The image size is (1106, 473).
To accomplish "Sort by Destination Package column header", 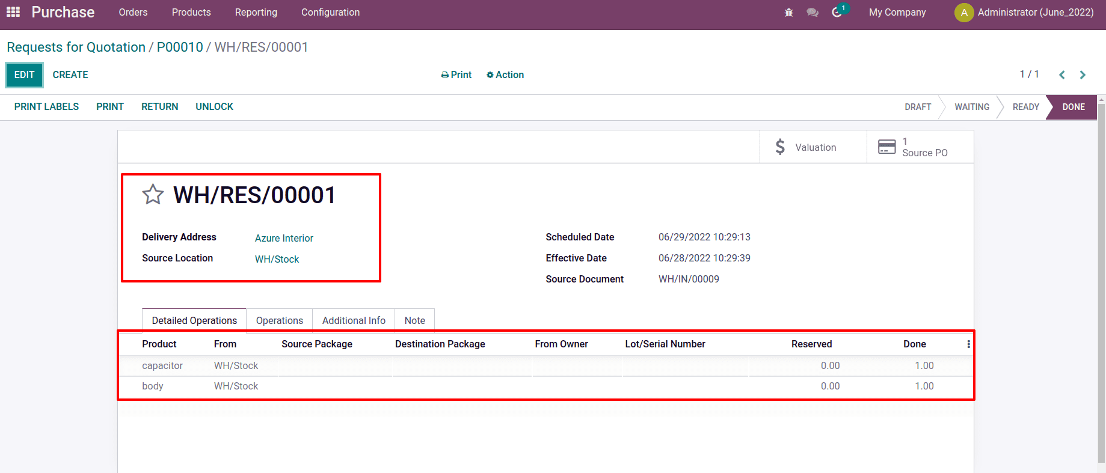I will pyautogui.click(x=440, y=344).
